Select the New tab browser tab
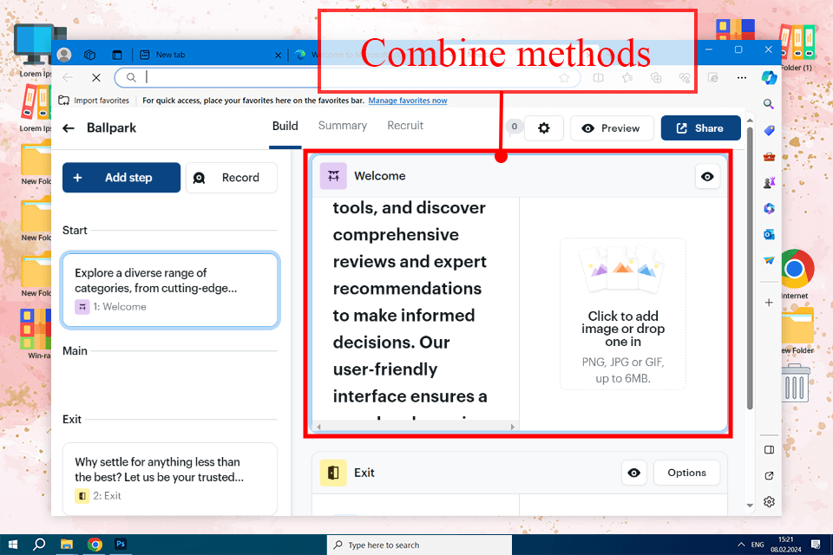Image resolution: width=833 pixels, height=555 pixels. (210, 54)
